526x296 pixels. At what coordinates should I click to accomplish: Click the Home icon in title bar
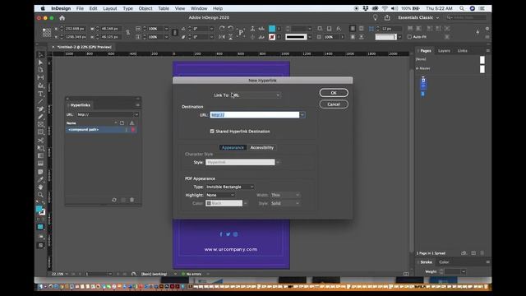62,18
